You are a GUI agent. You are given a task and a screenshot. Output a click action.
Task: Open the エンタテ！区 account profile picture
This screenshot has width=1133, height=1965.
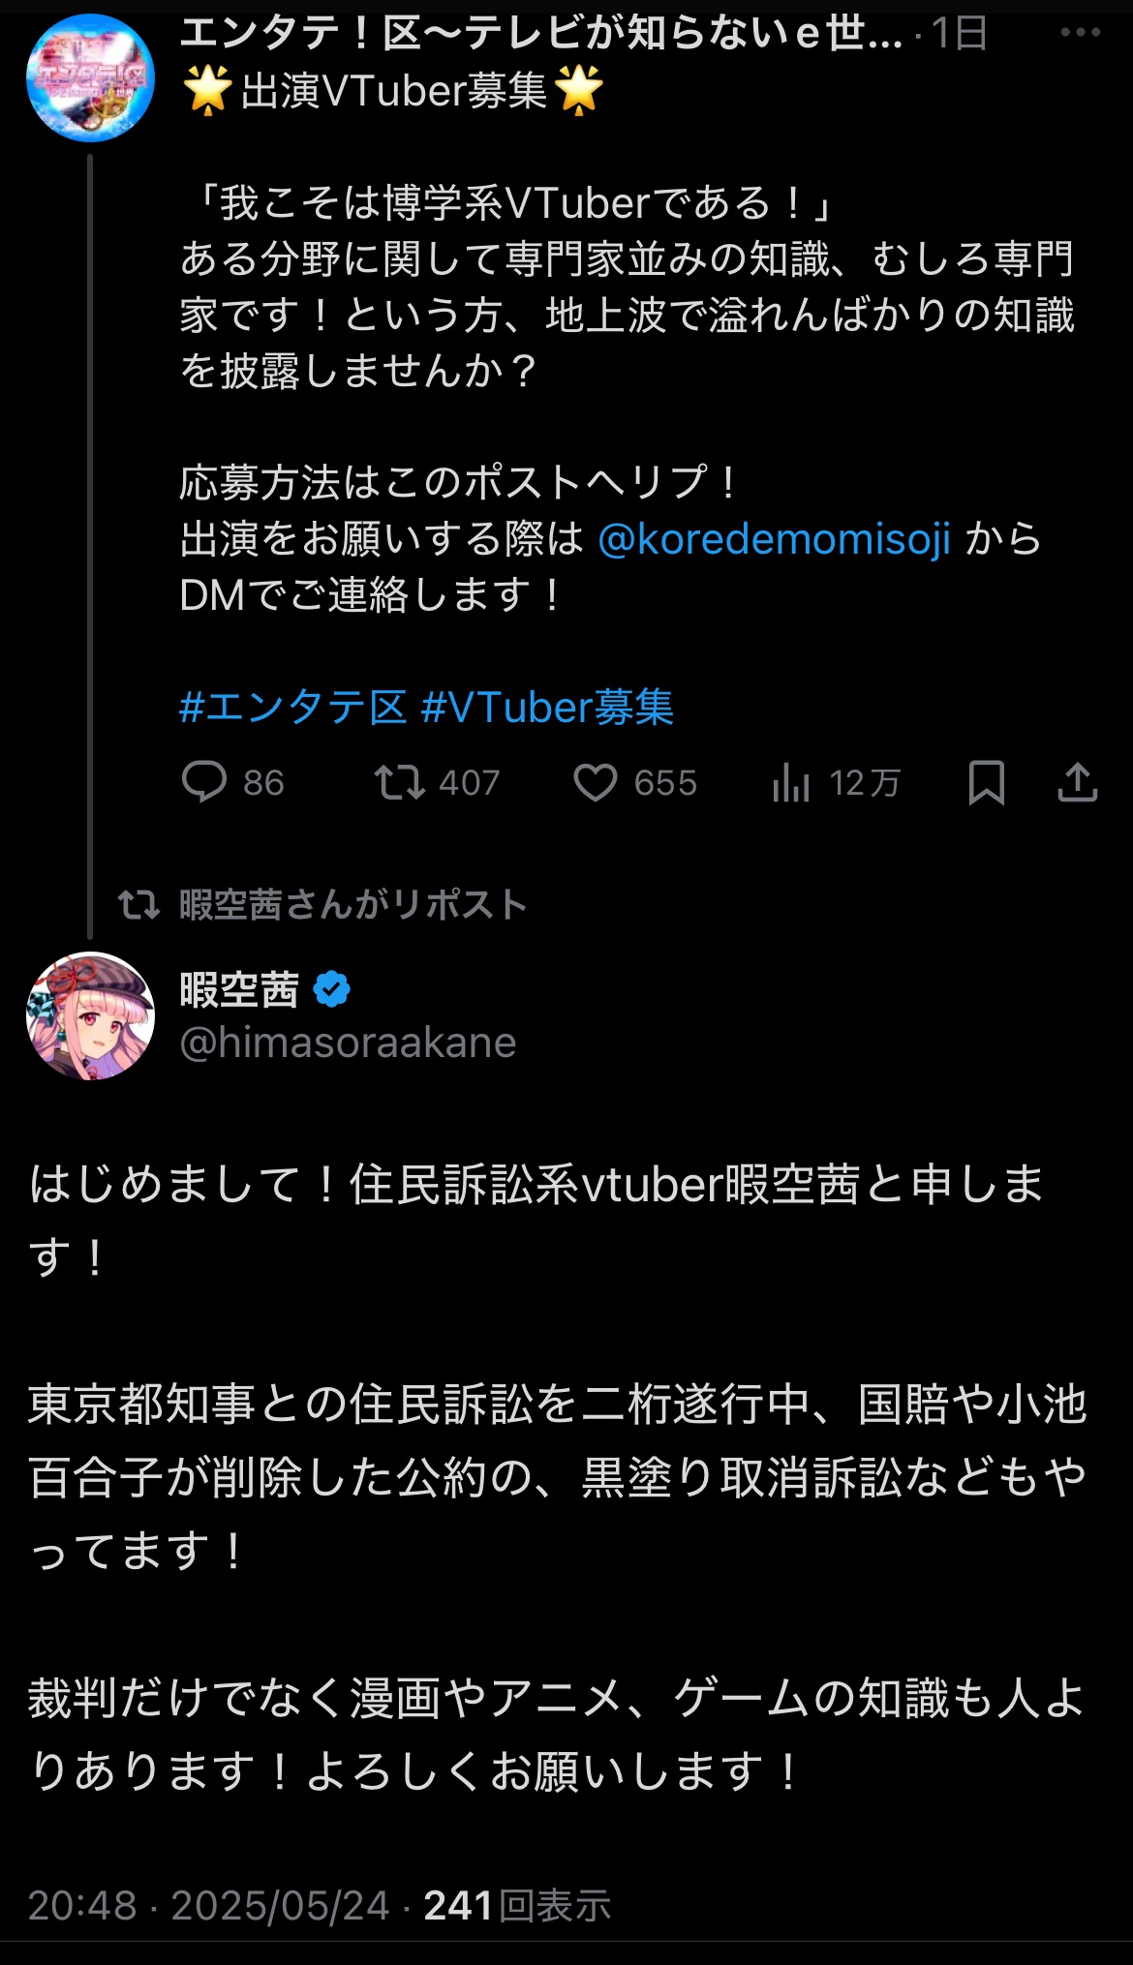click(90, 77)
